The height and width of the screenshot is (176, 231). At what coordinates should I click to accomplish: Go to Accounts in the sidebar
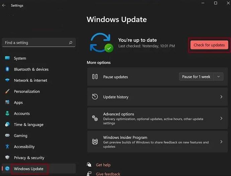point(22,113)
